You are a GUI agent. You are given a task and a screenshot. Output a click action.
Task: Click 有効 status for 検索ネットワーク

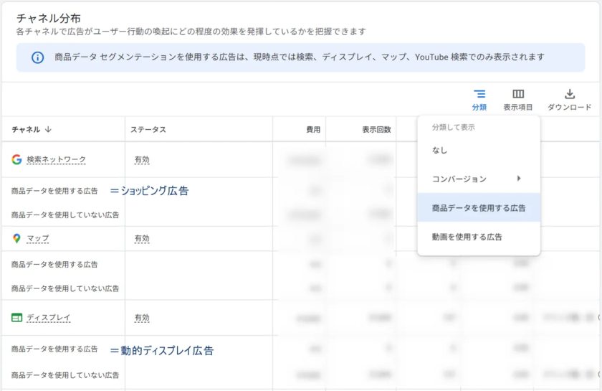(x=142, y=159)
